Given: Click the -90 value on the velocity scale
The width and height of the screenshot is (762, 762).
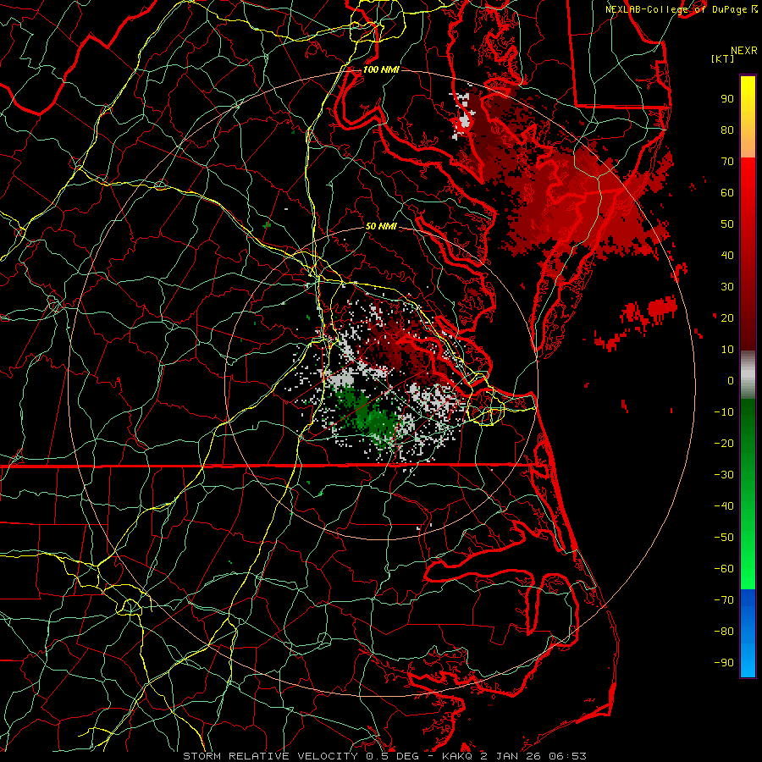Looking at the screenshot, I should (724, 663).
